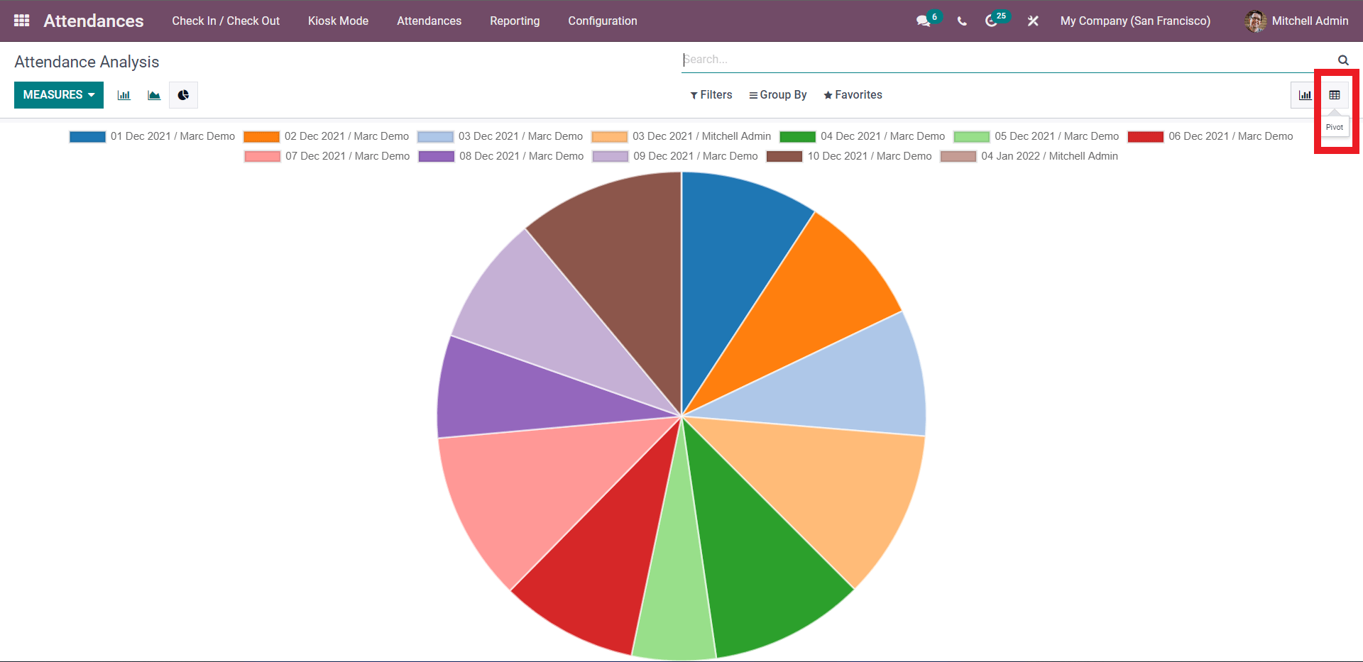This screenshot has height=662, width=1363.
Task: Open the Group By dropdown
Action: pos(777,95)
